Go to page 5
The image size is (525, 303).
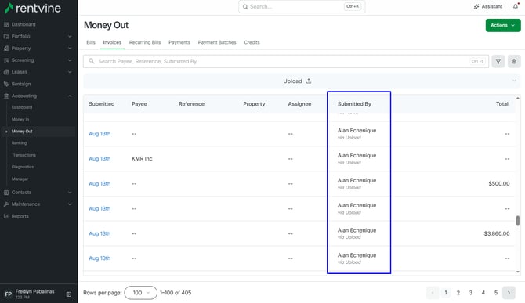496,293
